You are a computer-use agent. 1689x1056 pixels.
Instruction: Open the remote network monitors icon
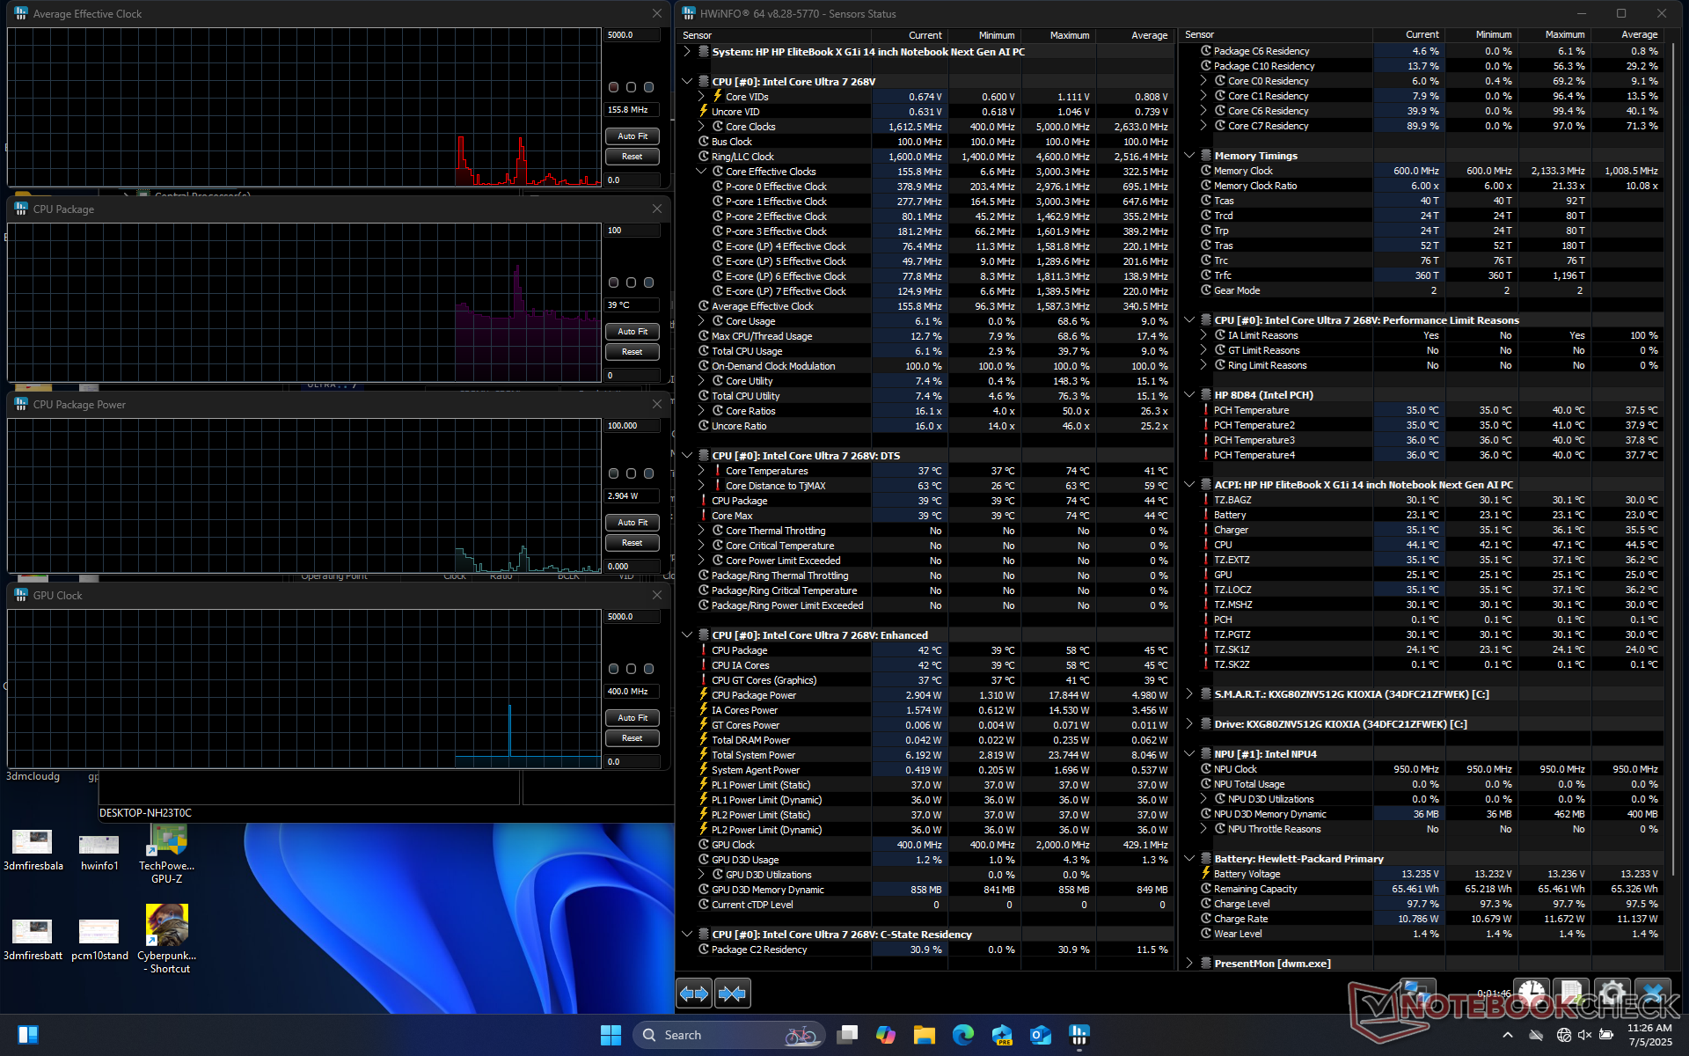1416,994
